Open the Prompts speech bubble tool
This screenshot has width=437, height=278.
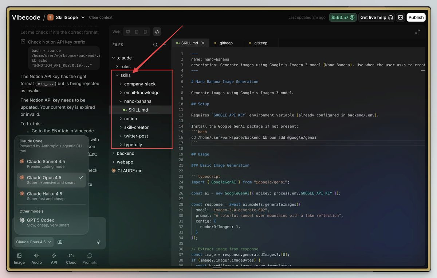(90, 259)
